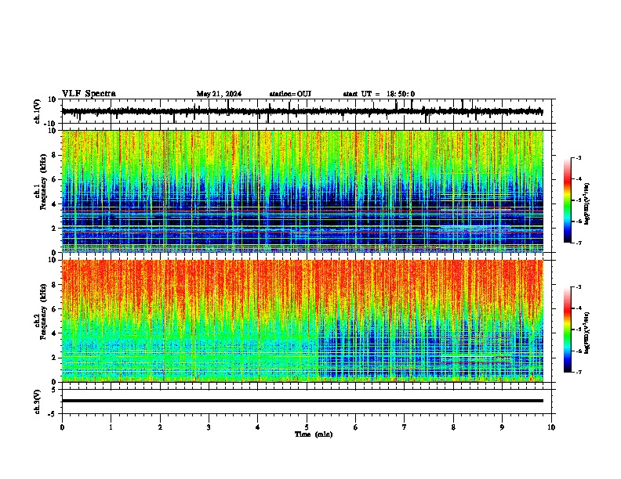The width and height of the screenshot is (621, 479).
Task: Click the "ch.3(V)" axis label at bottom
Action: click(x=38, y=402)
